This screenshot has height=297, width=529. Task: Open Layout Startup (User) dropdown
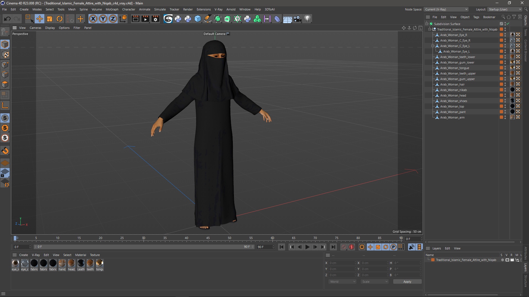coord(505,9)
